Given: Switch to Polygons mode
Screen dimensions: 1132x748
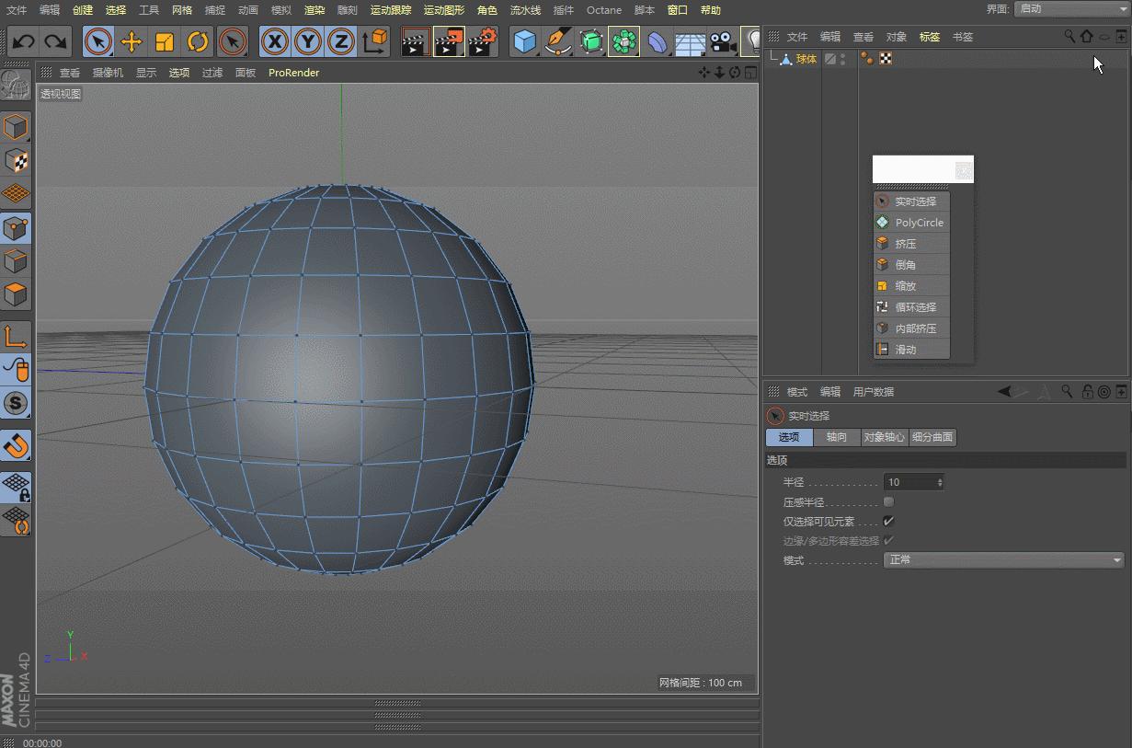Looking at the screenshot, I should (x=16, y=294).
